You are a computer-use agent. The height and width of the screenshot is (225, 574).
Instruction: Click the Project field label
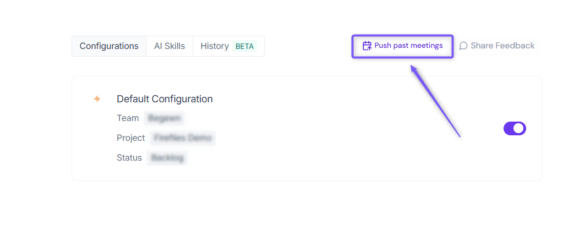(131, 138)
